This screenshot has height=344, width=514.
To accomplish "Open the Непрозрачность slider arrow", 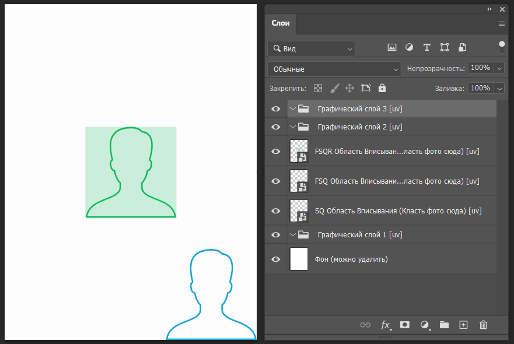I will [x=499, y=68].
